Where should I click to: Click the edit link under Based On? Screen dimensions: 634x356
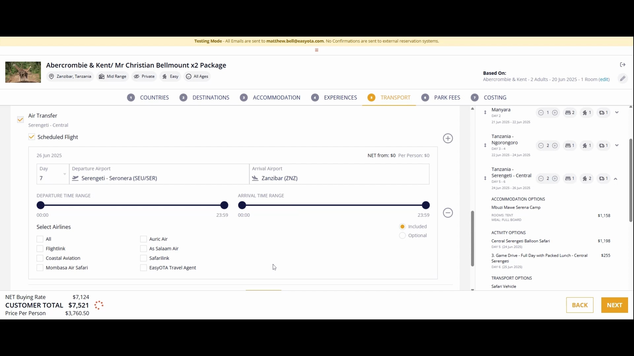coord(604,79)
